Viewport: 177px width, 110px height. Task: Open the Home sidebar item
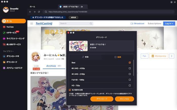click(x=14, y=21)
